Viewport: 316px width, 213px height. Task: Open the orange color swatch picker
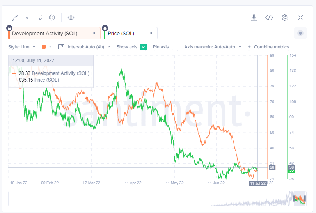[46, 47]
